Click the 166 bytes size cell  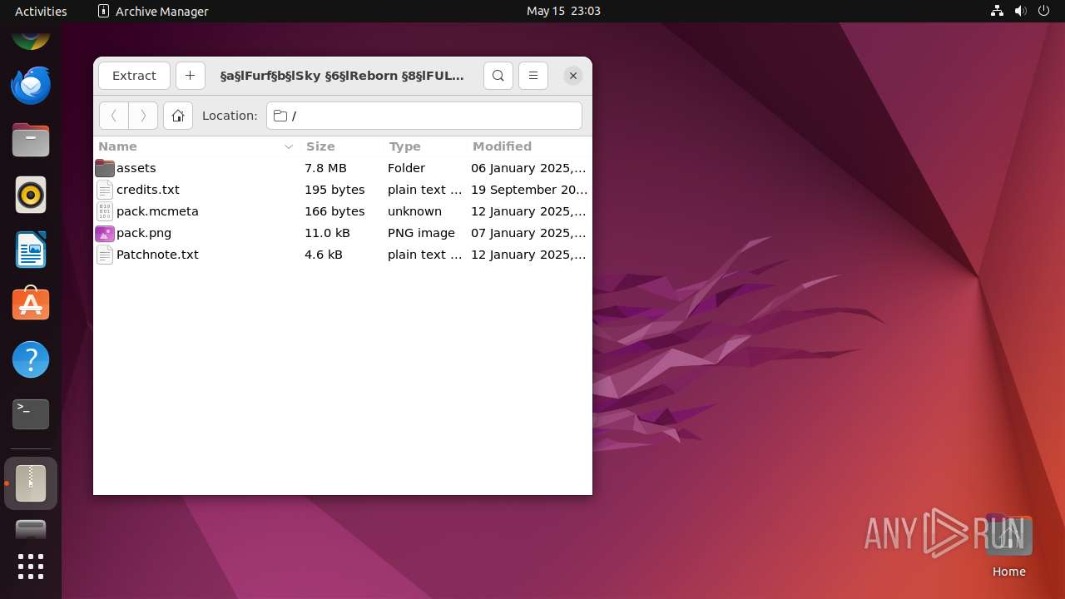pos(334,211)
